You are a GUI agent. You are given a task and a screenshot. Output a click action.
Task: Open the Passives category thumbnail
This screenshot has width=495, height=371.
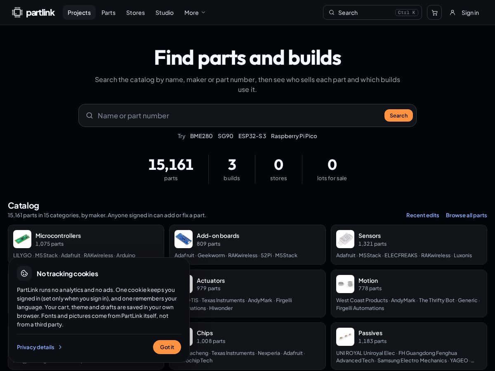pos(345,337)
